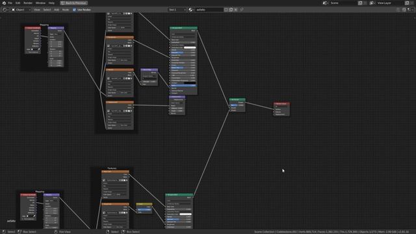
Task: Select the upper Principled BSDF node header
Action: [x=183, y=28]
